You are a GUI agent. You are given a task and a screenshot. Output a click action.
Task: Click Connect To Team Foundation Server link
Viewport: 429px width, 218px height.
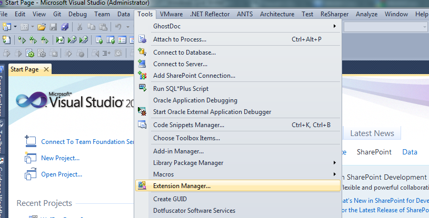point(87,142)
